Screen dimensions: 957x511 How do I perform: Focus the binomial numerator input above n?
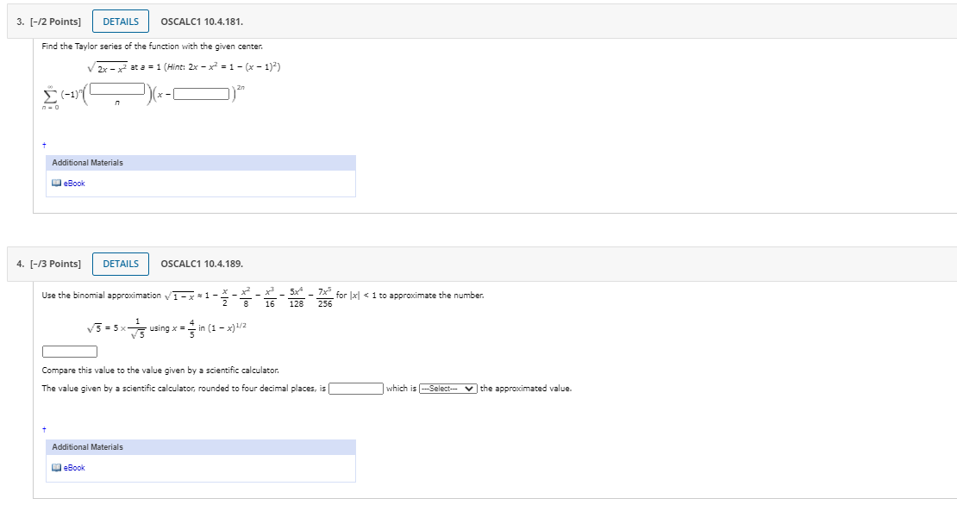click(118, 89)
